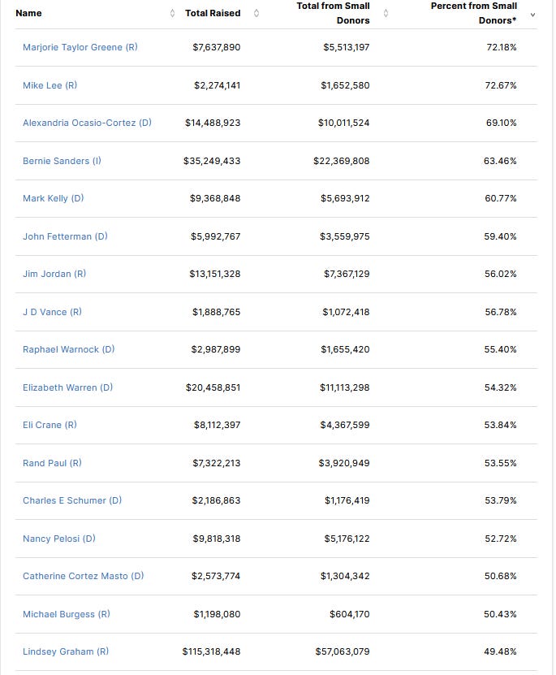
Task: Open Michael Burgess (R) link
Action: pos(67,614)
